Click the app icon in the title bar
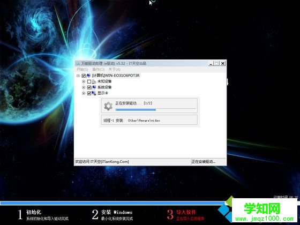The height and width of the screenshot is (225, 300). (78, 64)
